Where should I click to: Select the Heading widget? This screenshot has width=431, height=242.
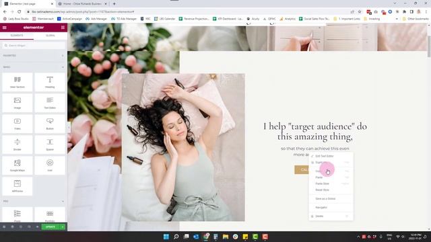(50, 82)
